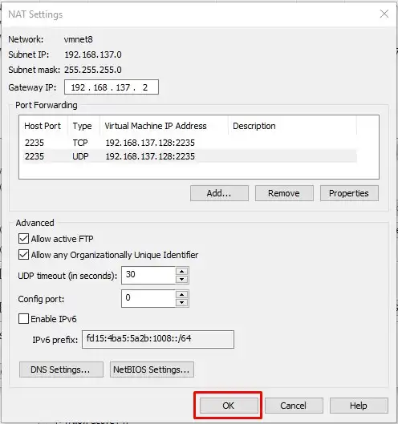This screenshot has height=424, width=398.
Task: Open Properties of selected forwarding rule
Action: (349, 193)
